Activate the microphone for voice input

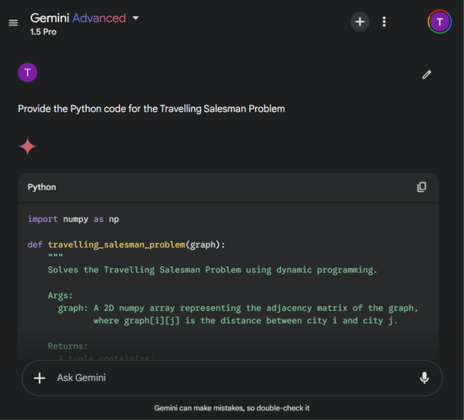[424, 377]
